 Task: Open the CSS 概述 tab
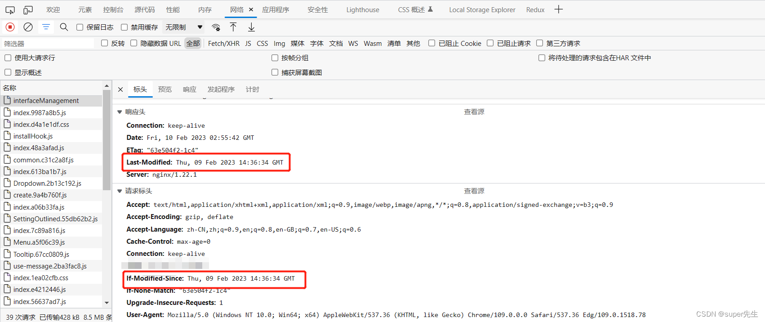(415, 9)
